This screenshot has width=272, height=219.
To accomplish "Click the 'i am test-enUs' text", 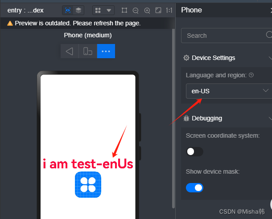I will (88, 163).
